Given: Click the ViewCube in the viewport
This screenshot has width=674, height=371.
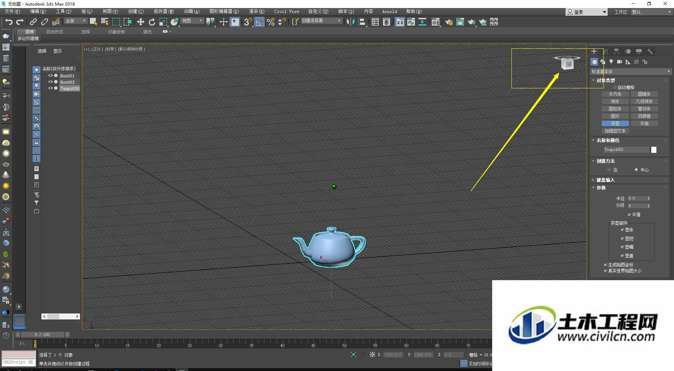Looking at the screenshot, I should coord(567,63).
